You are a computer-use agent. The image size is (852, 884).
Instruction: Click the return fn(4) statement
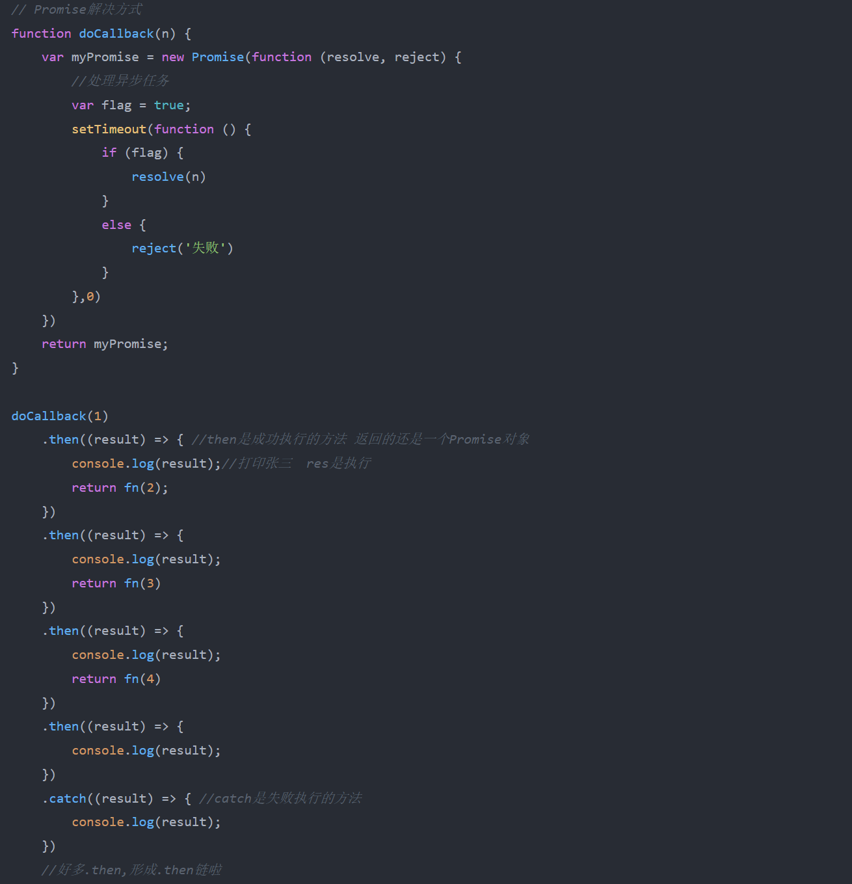point(116,678)
